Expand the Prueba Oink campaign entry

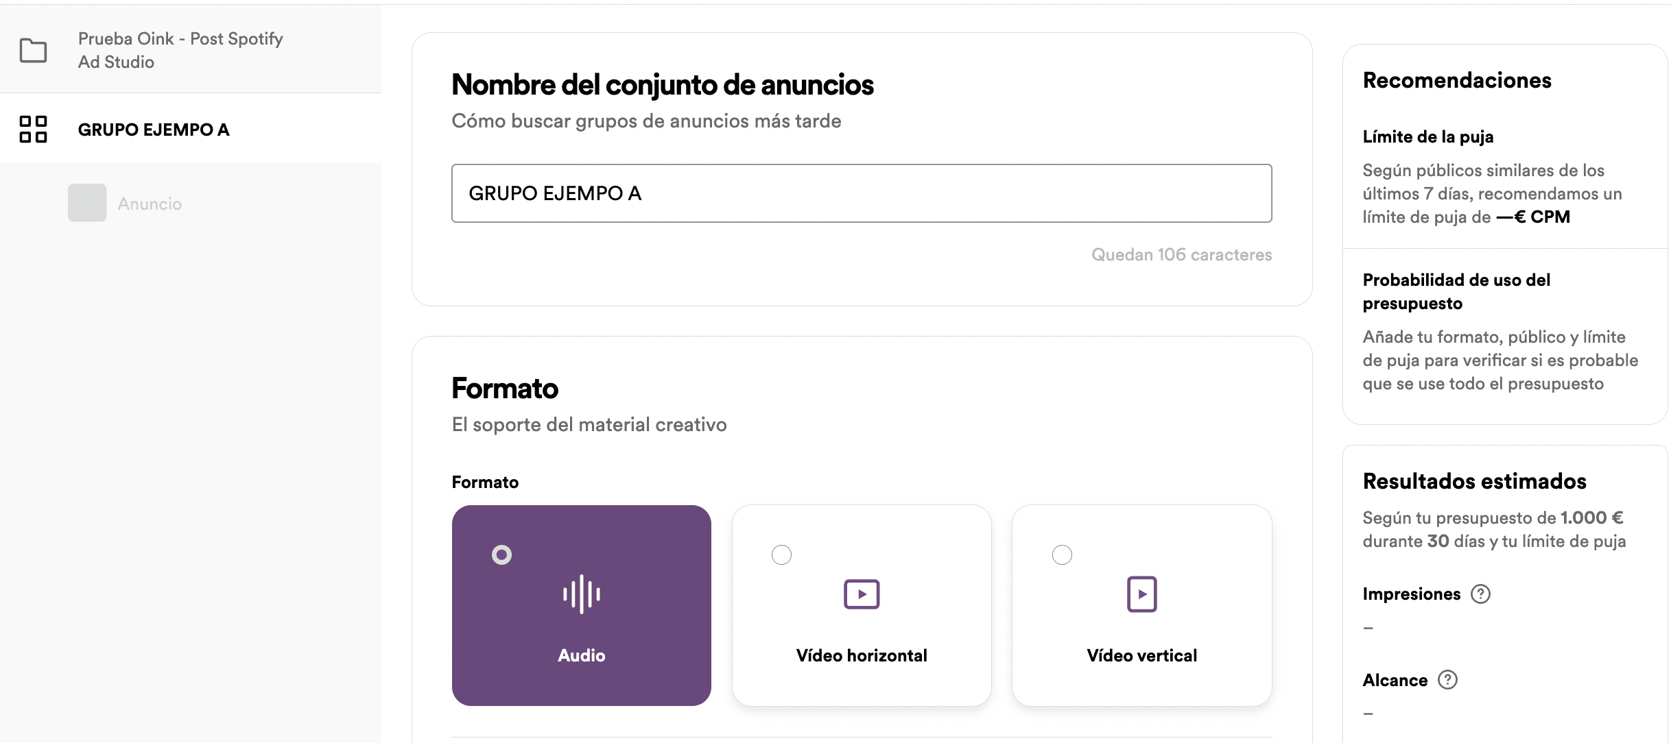pyautogui.click(x=180, y=50)
